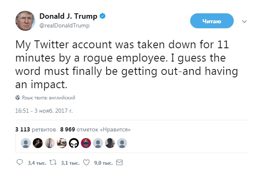Expand the chevron menu beside Читаю
The width and height of the screenshot is (262, 178).
click(x=244, y=21)
